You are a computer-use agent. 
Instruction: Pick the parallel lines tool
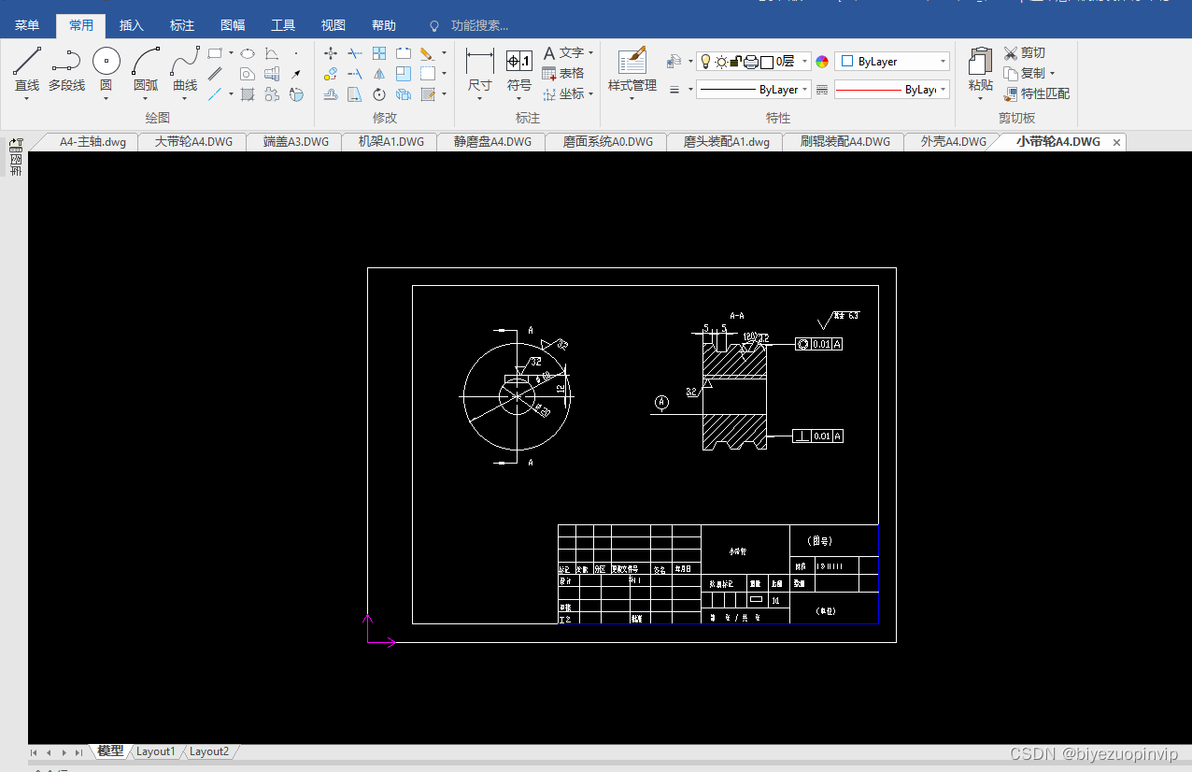pyautogui.click(x=215, y=73)
